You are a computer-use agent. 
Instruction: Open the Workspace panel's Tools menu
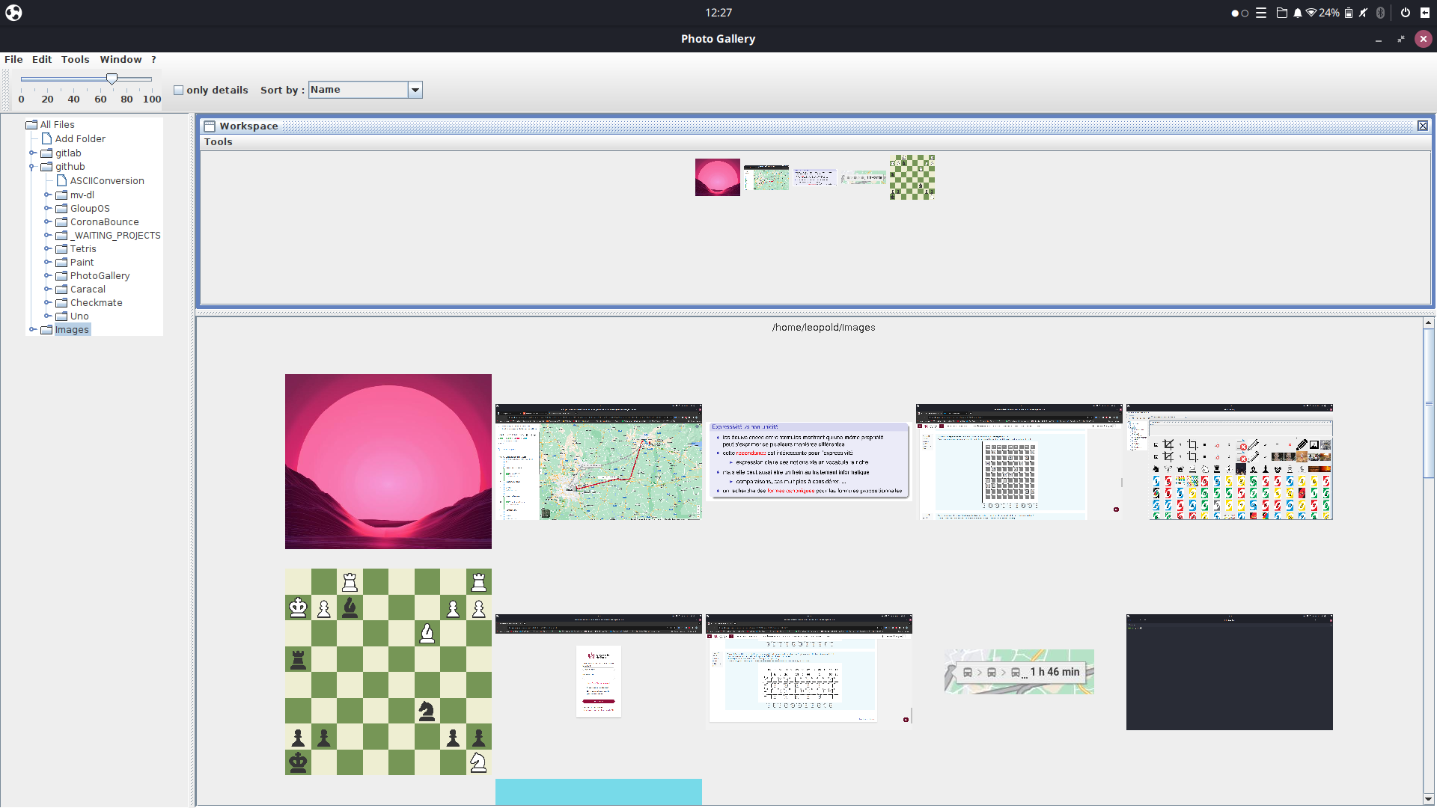(219, 142)
